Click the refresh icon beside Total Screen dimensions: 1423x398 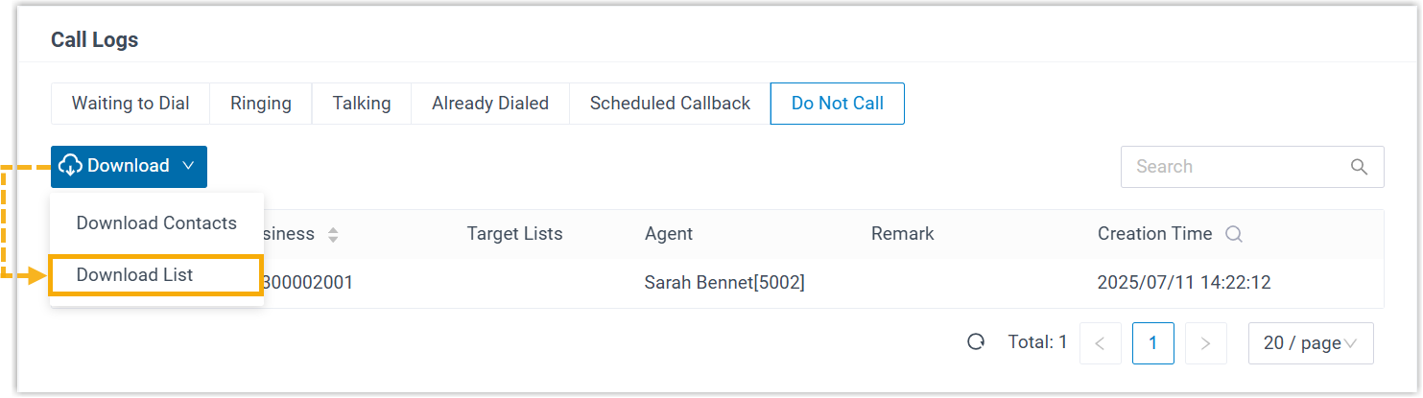[x=976, y=342]
